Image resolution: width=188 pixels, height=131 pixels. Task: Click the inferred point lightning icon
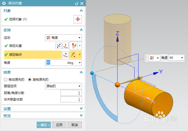point(73,55)
